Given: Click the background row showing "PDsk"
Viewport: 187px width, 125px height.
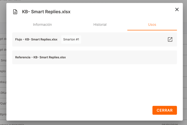Looking at the screenshot, I should 3,103.
